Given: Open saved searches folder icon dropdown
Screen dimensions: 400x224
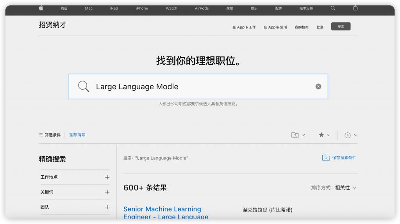Looking at the screenshot, I should 298,135.
